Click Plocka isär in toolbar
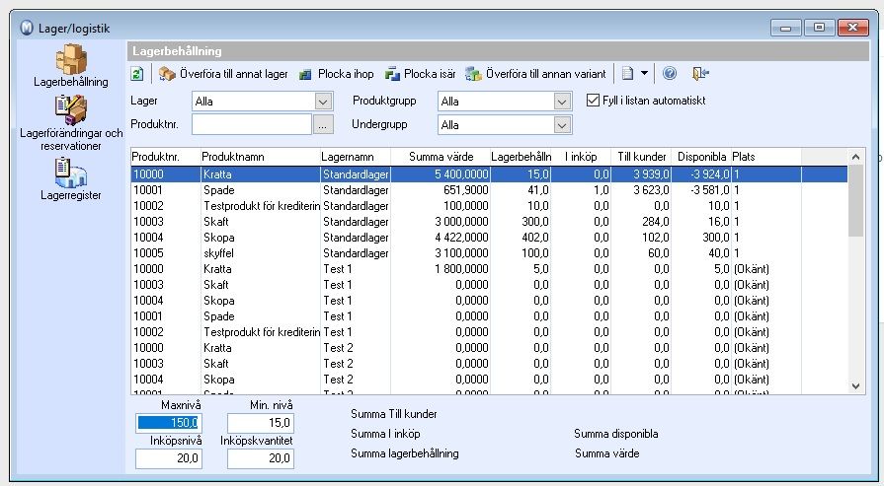Image resolution: width=884 pixels, height=486 pixels. (421, 74)
